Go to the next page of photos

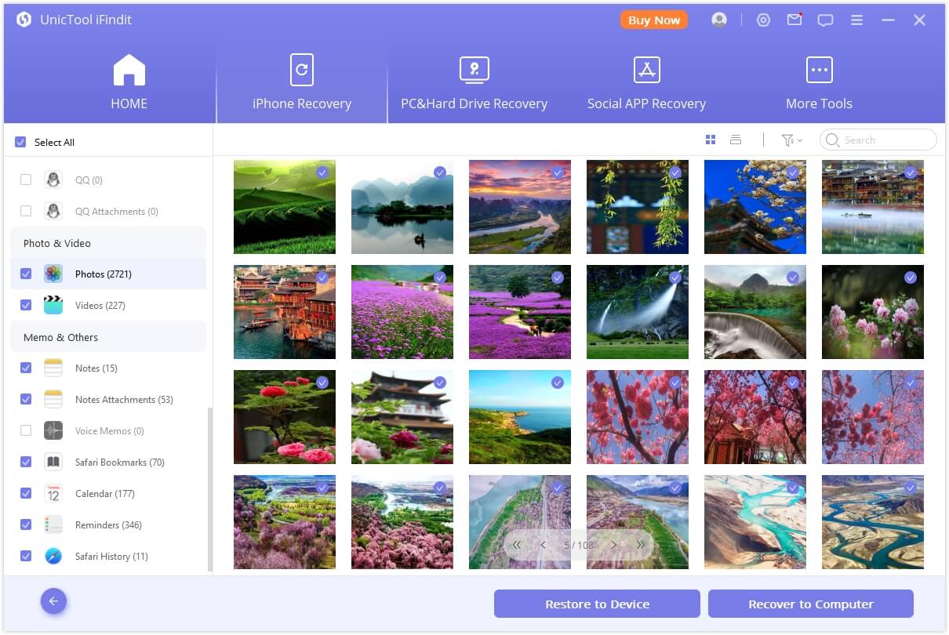[x=614, y=545]
